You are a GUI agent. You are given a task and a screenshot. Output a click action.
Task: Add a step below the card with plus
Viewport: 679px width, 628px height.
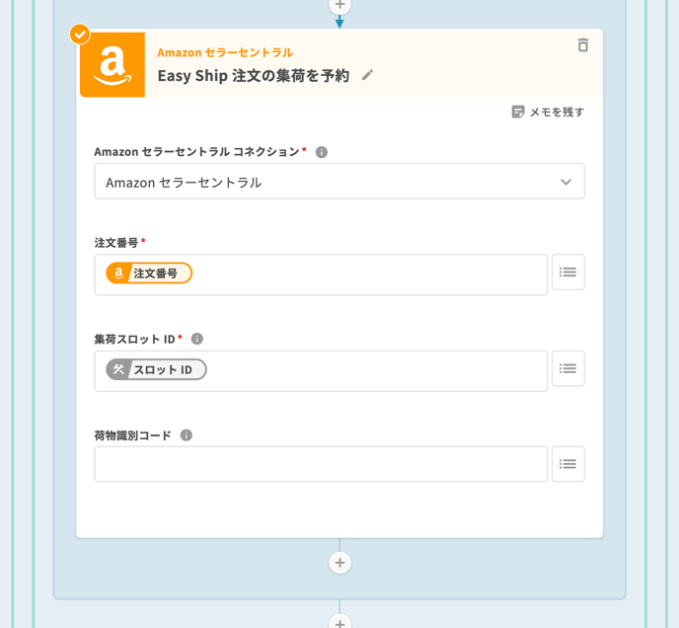pos(339,563)
